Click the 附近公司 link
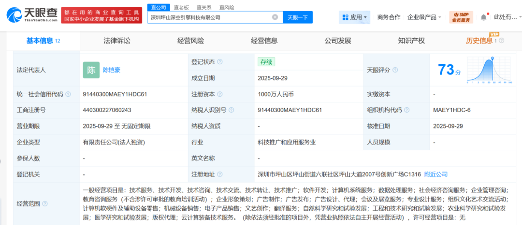 [x=436, y=174]
